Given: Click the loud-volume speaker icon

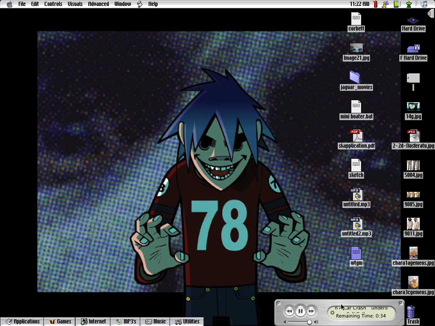Looking at the screenshot, I should [316, 322].
